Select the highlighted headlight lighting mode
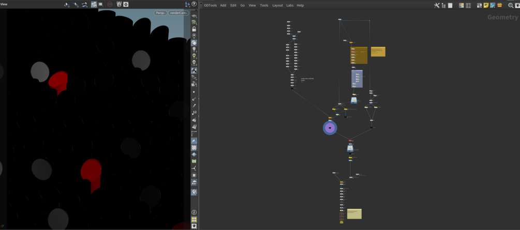The height and width of the screenshot is (230, 520). (194, 43)
